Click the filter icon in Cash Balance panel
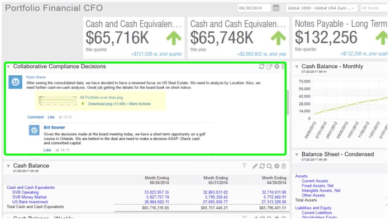 [x=245, y=166]
